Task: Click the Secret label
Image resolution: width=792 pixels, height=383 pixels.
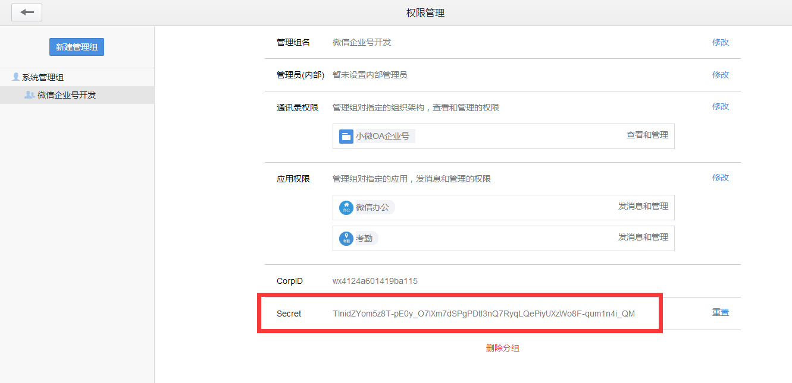Action: pyautogui.click(x=289, y=314)
